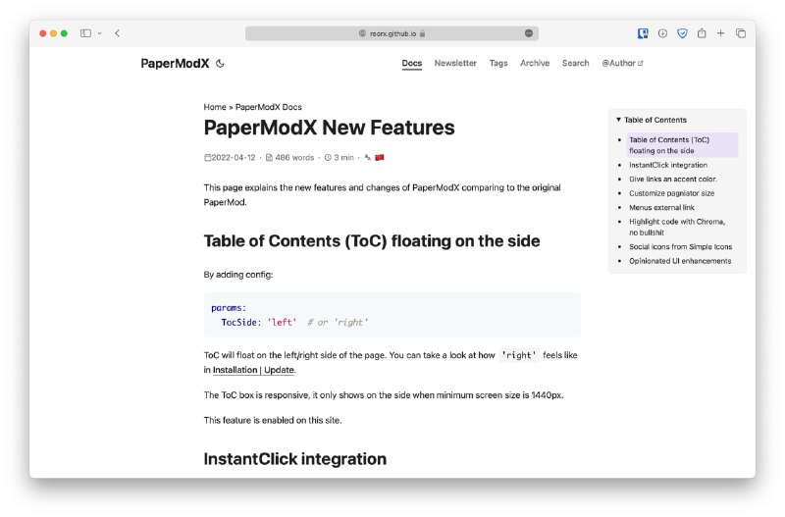Click the TocSide code line
This screenshot has height=517, width=785.
[x=294, y=323]
